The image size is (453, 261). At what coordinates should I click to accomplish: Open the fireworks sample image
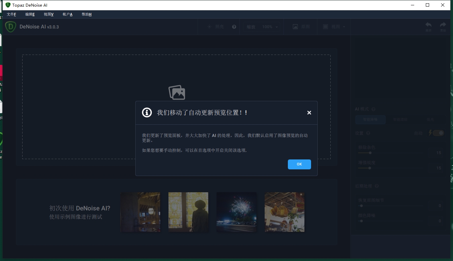(x=236, y=212)
